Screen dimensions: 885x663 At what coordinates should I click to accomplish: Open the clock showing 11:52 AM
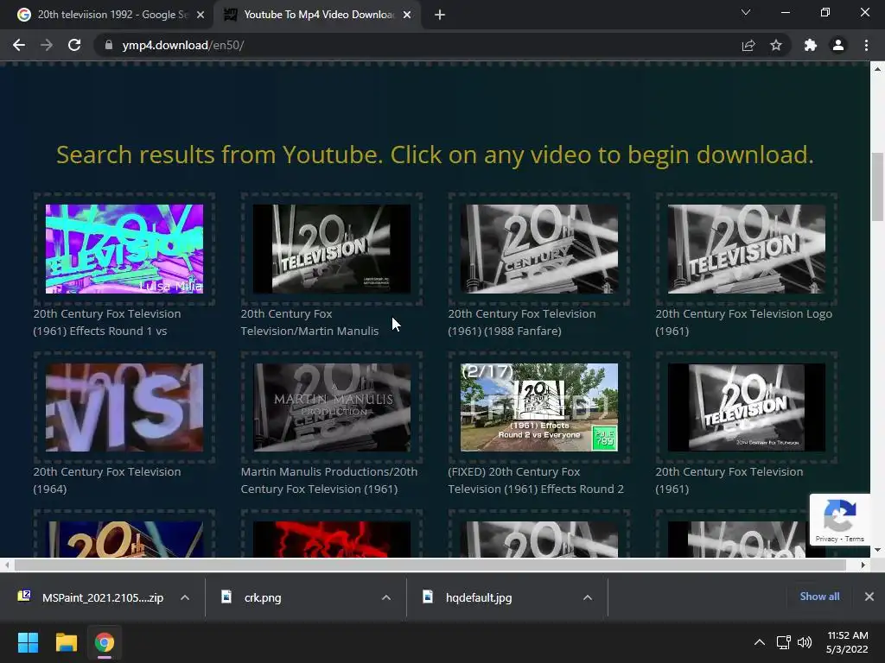[847, 642]
